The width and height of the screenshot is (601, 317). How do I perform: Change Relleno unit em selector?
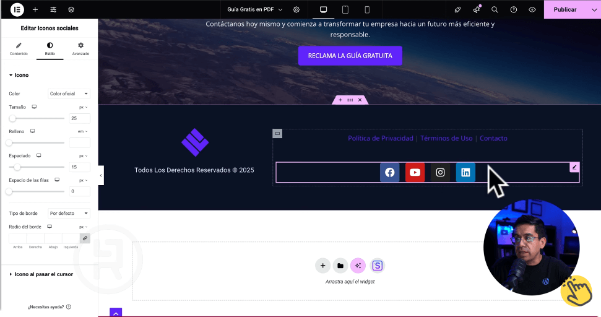click(x=82, y=131)
